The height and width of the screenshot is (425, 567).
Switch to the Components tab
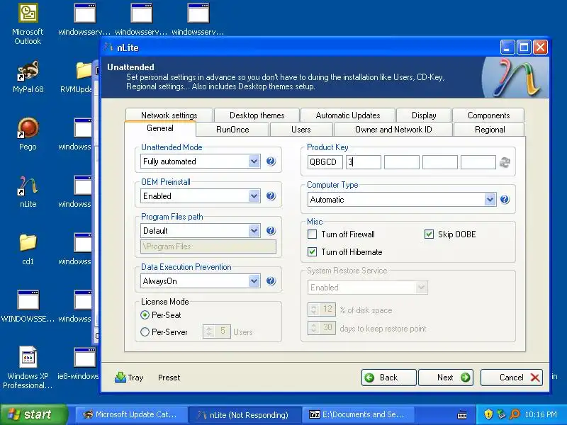click(x=488, y=115)
